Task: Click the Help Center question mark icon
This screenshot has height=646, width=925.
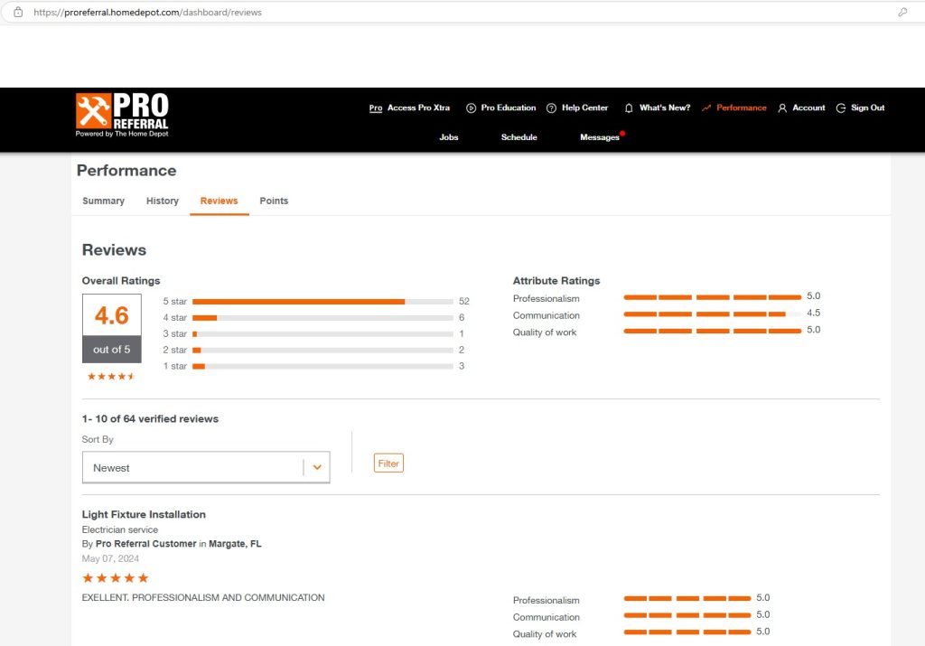Action: 551,108
